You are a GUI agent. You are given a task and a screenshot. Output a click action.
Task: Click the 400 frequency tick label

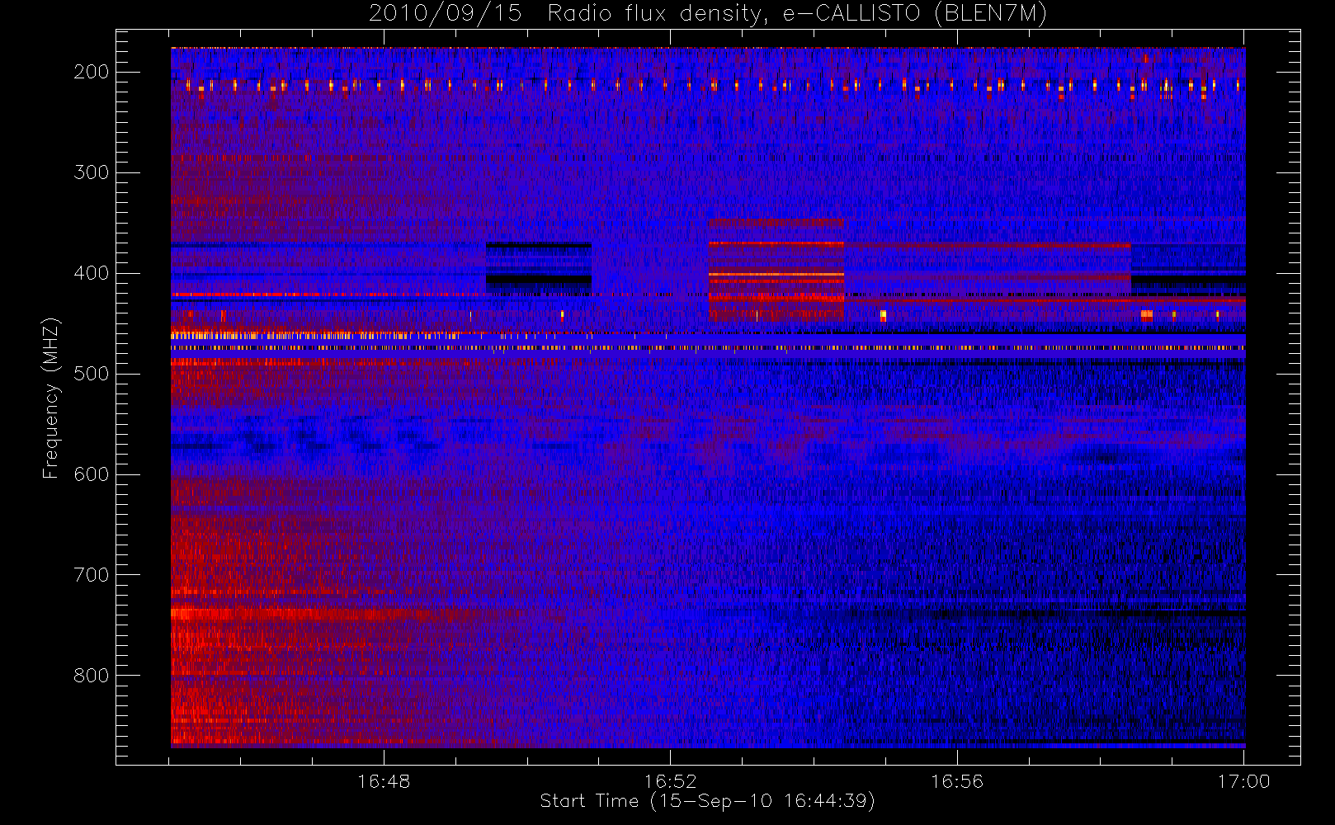(92, 273)
